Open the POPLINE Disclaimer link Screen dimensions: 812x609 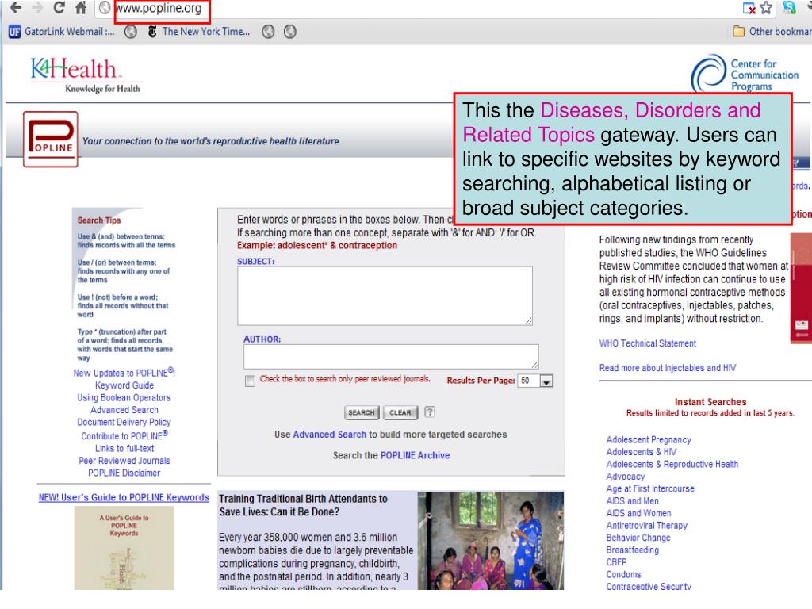click(x=124, y=473)
